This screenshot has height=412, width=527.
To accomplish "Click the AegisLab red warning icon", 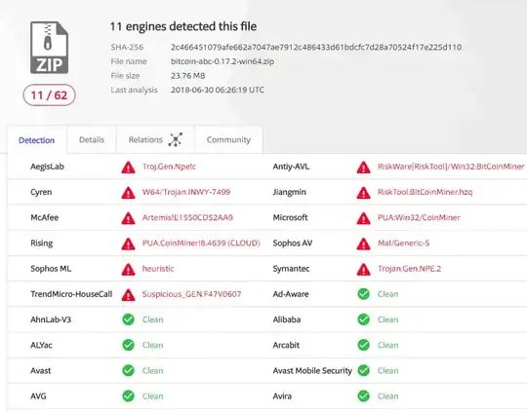I will pyautogui.click(x=129, y=168).
